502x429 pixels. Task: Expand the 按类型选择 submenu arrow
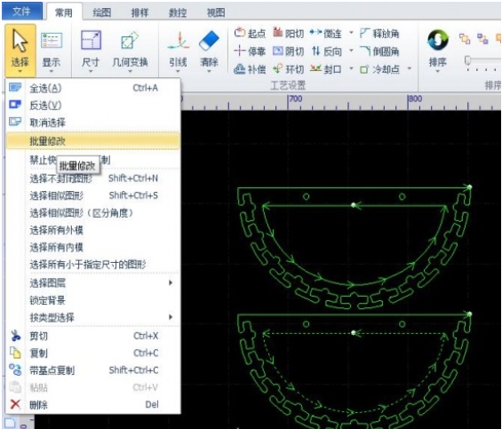(171, 317)
